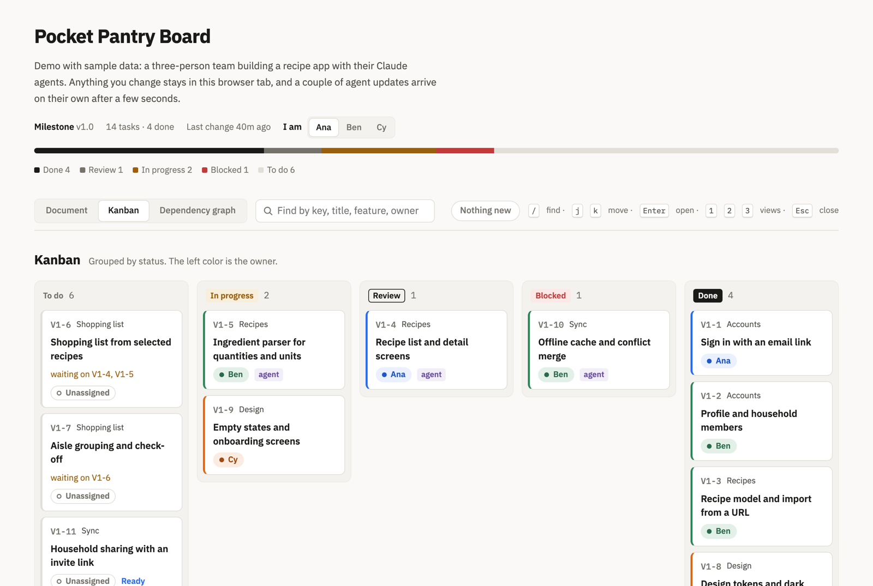This screenshot has width=873, height=586.
Task: Click the Ready label on card V1-11
Action: click(x=133, y=581)
